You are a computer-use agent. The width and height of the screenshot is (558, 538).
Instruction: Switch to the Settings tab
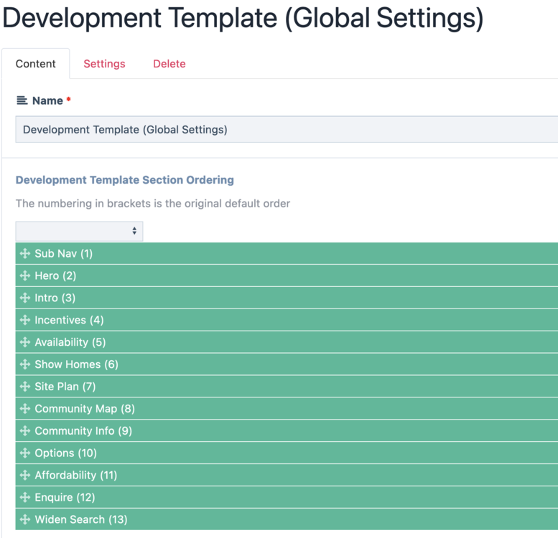pos(104,64)
